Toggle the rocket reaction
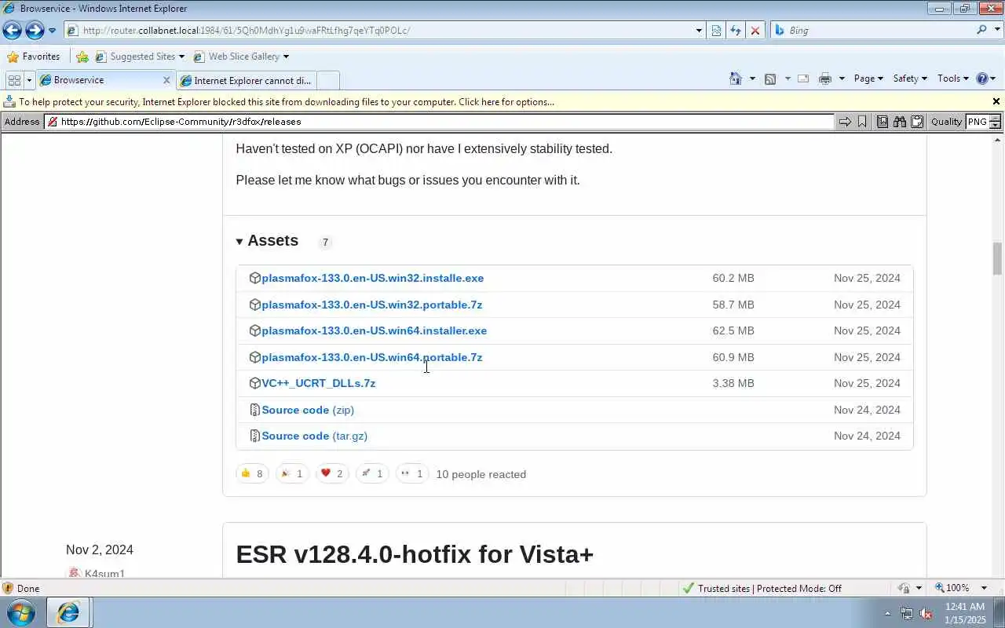This screenshot has height=628, width=1005. 372,473
